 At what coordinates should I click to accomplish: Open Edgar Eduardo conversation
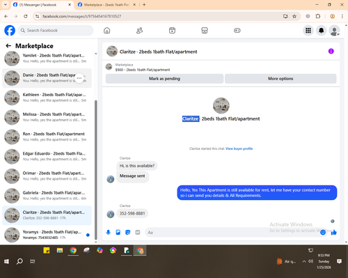click(x=47, y=156)
